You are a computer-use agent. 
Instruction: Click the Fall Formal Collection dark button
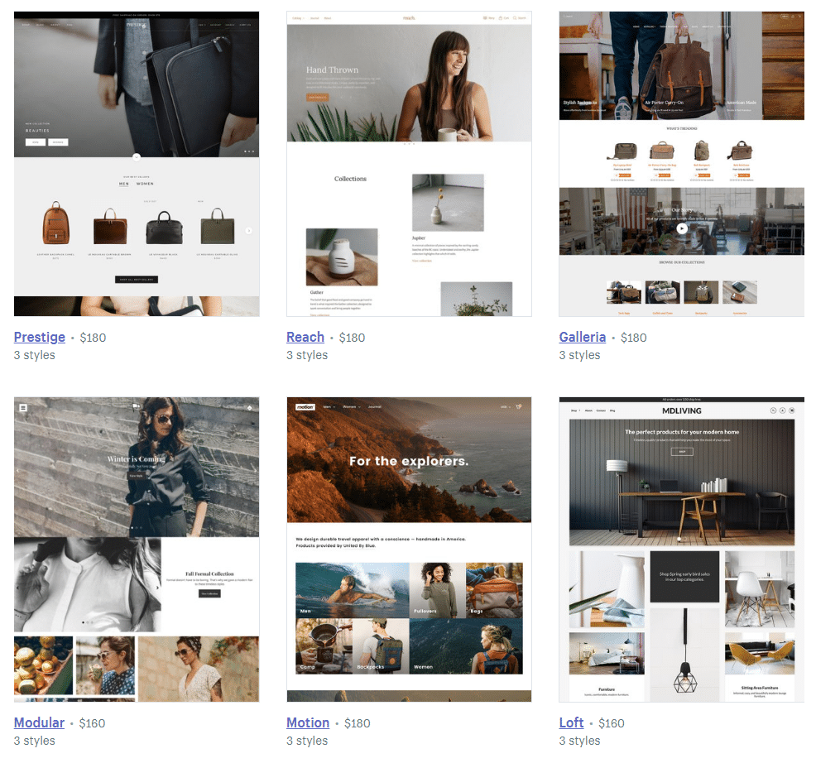click(209, 593)
